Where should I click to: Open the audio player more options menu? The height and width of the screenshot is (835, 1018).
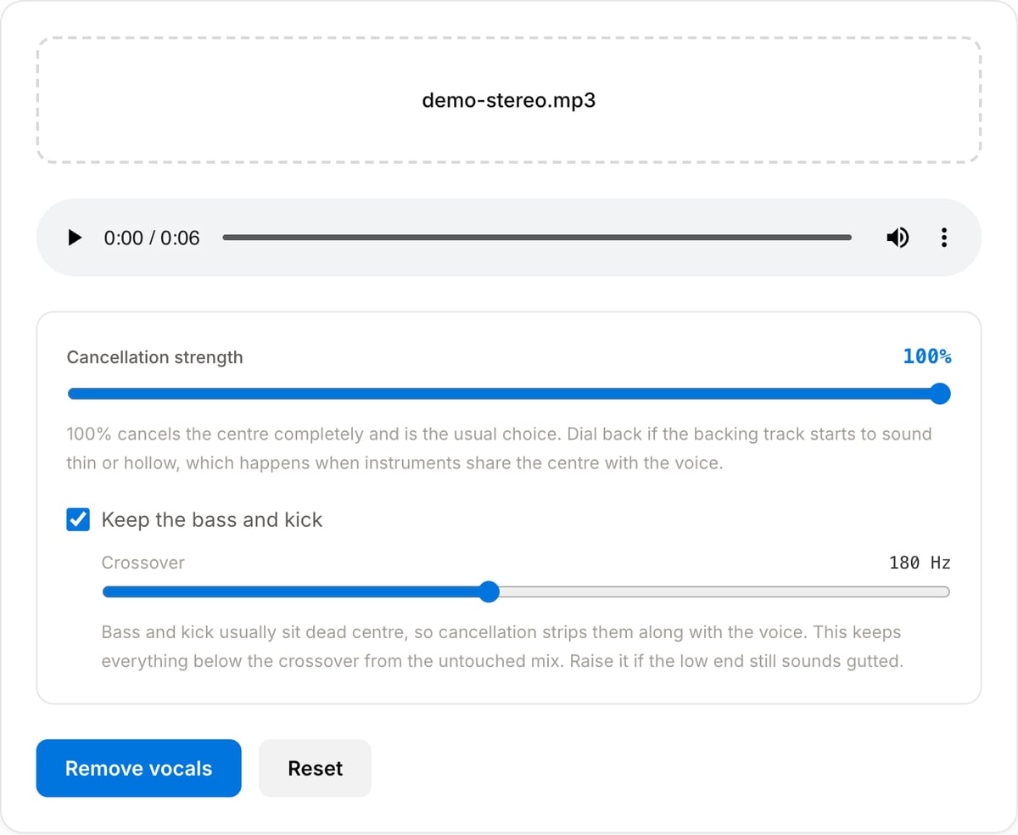point(943,238)
